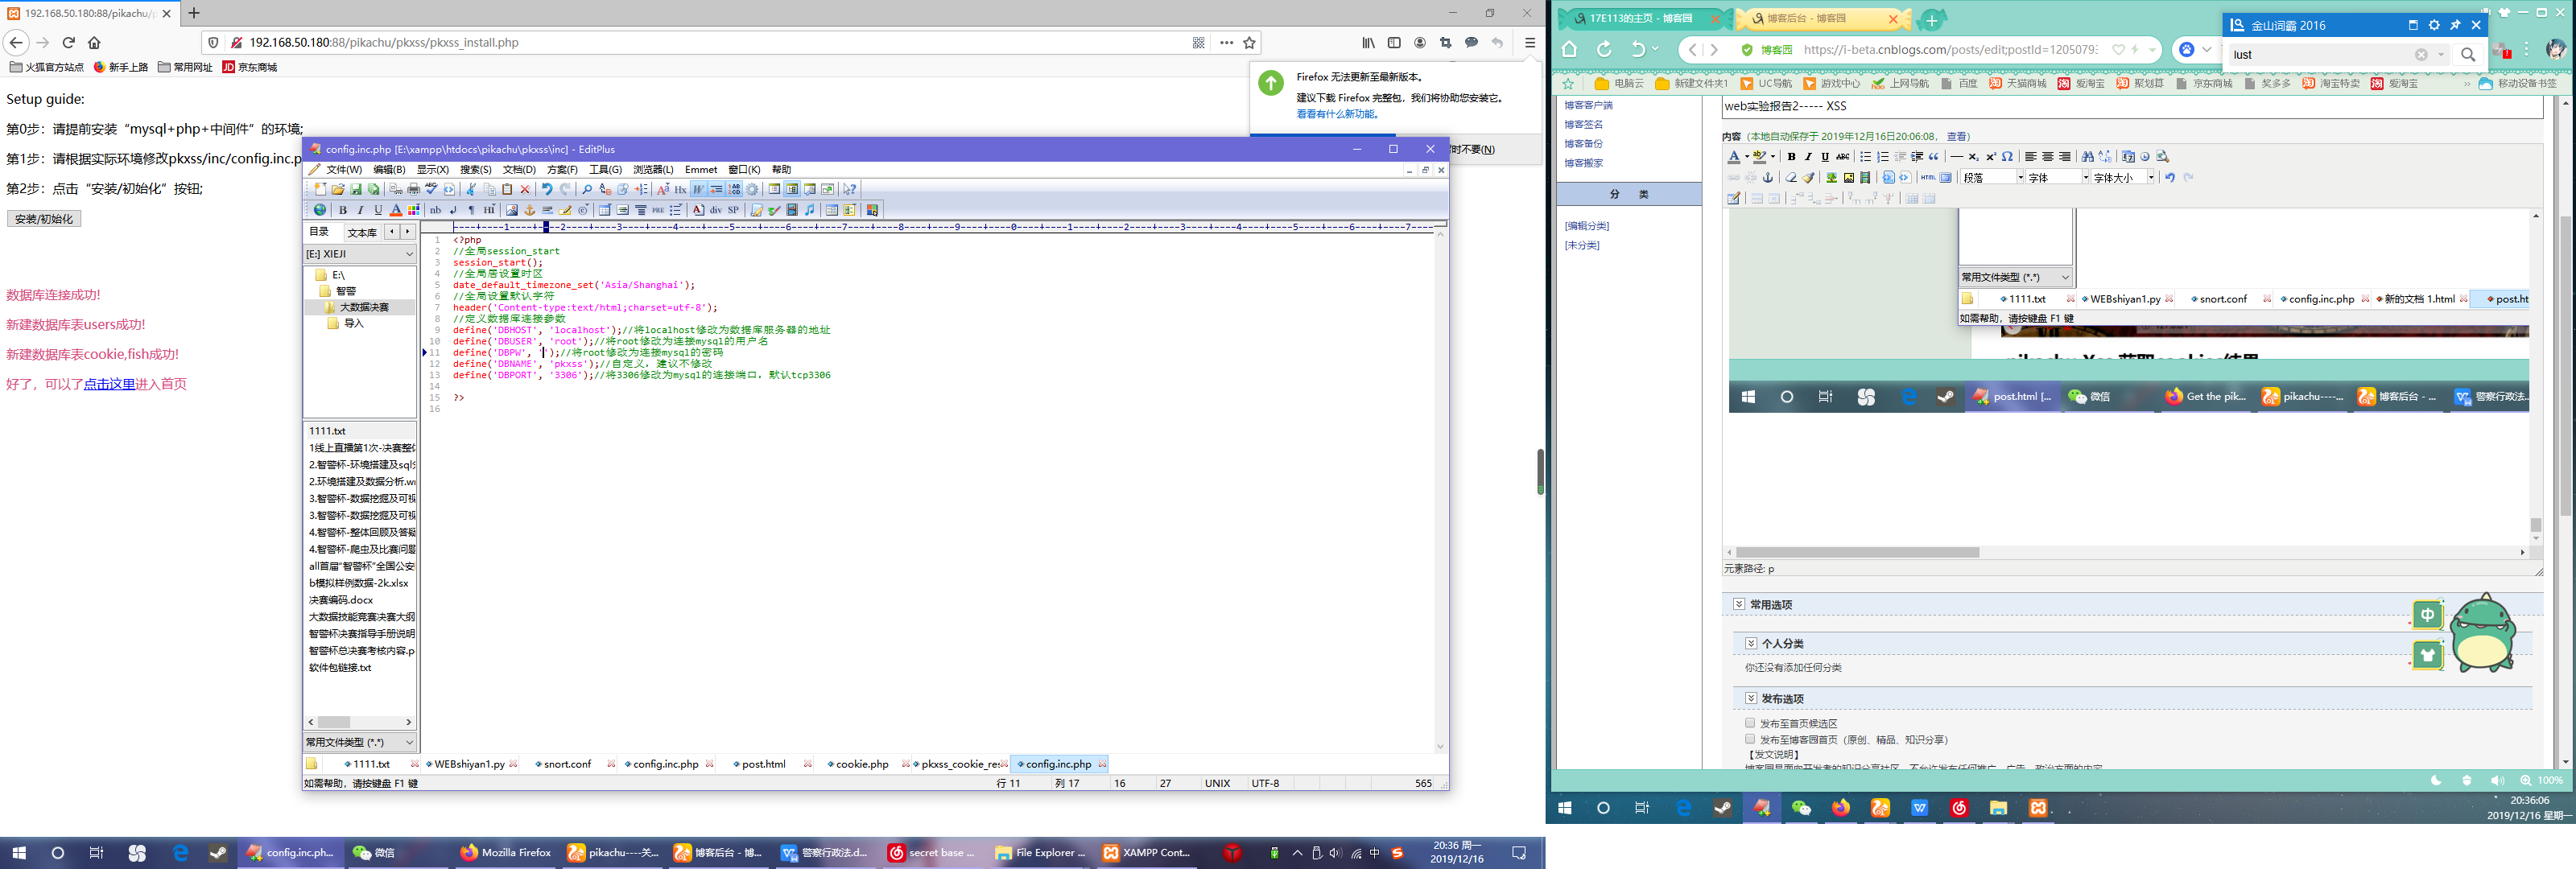Screen dimensions: 2576x869
Task: Click the 点击这里 link
Action: [109, 384]
